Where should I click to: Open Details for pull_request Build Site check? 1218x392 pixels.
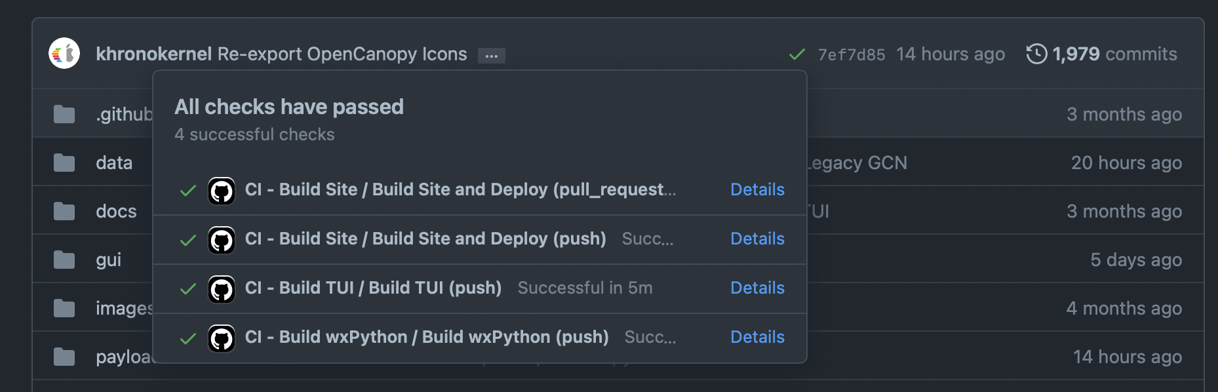pyautogui.click(x=757, y=189)
